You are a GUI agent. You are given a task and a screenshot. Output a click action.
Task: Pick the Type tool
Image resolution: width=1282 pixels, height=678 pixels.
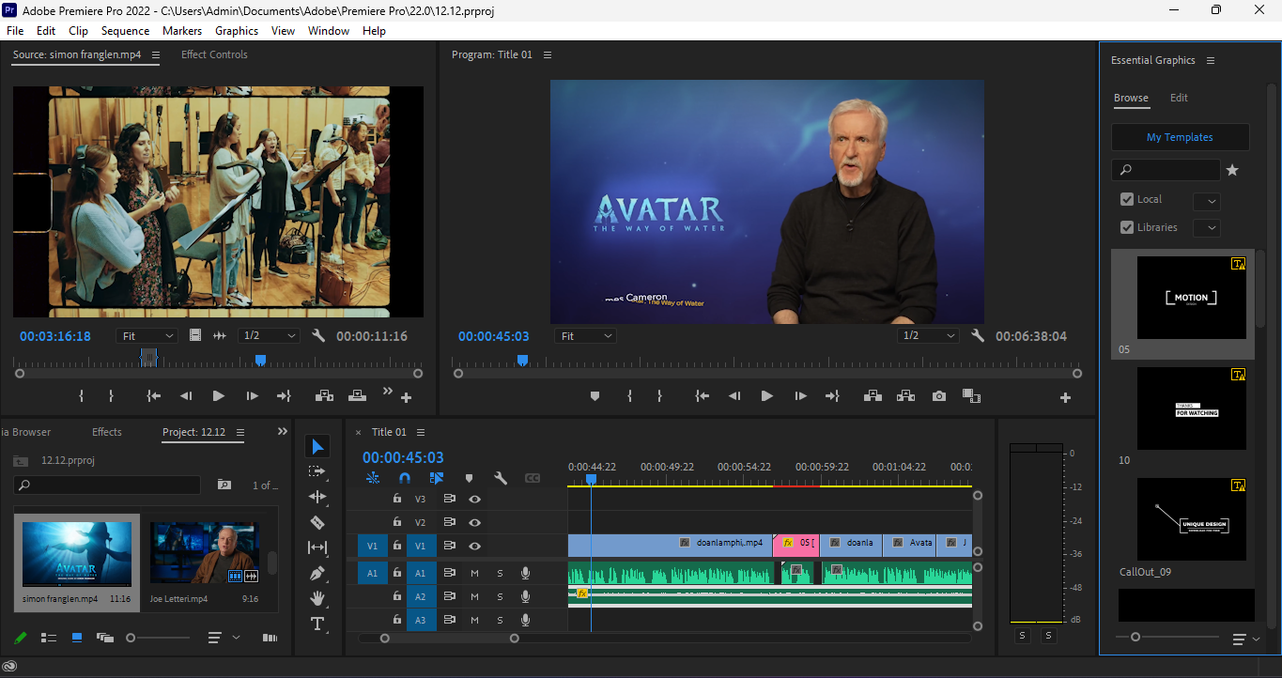[x=317, y=624]
